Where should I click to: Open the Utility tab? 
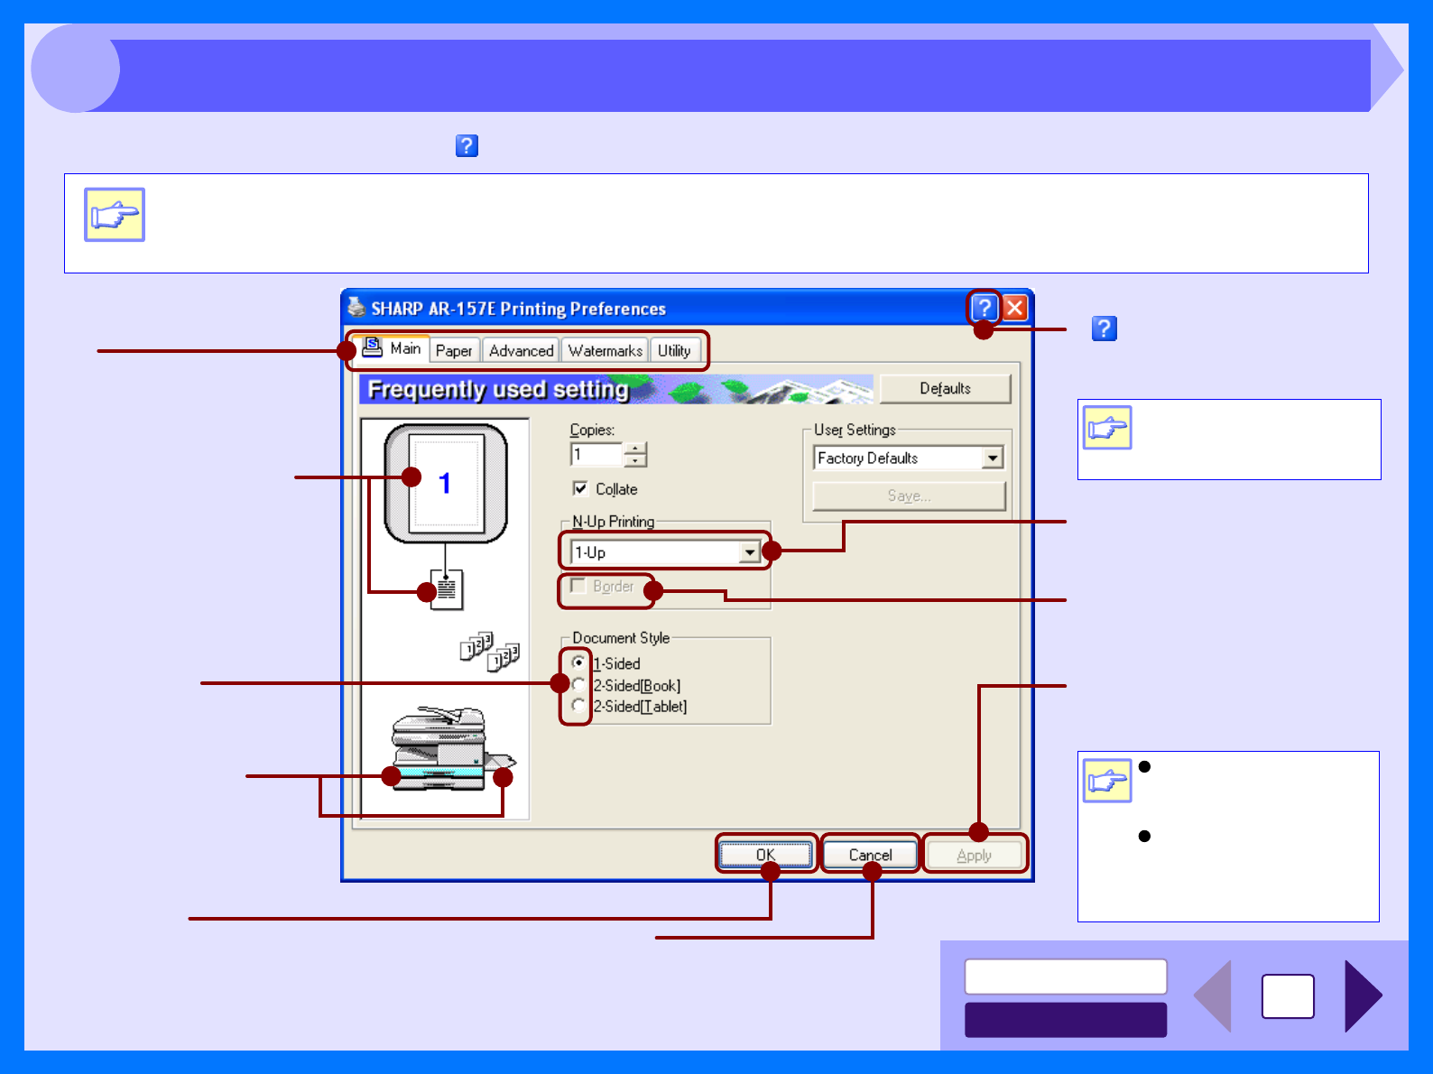coord(674,350)
